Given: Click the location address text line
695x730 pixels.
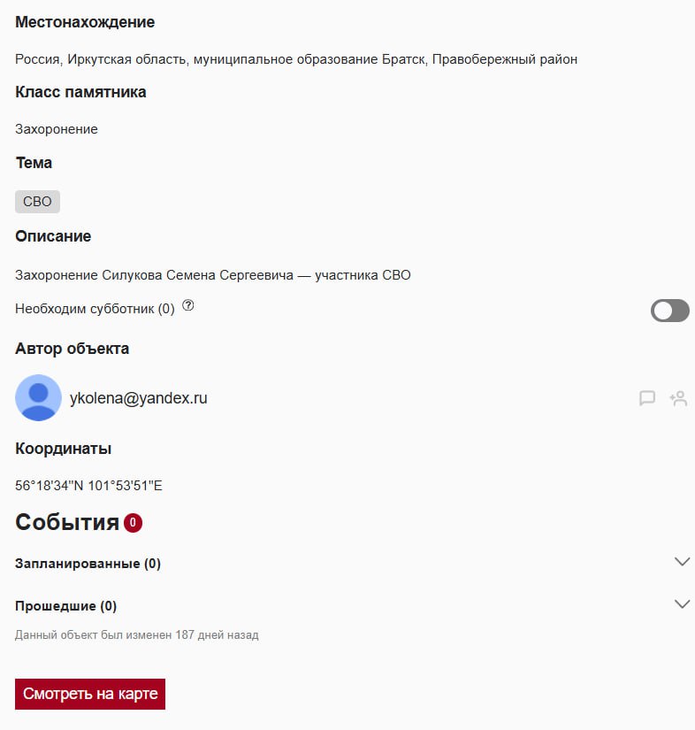Looking at the screenshot, I should 295,59.
